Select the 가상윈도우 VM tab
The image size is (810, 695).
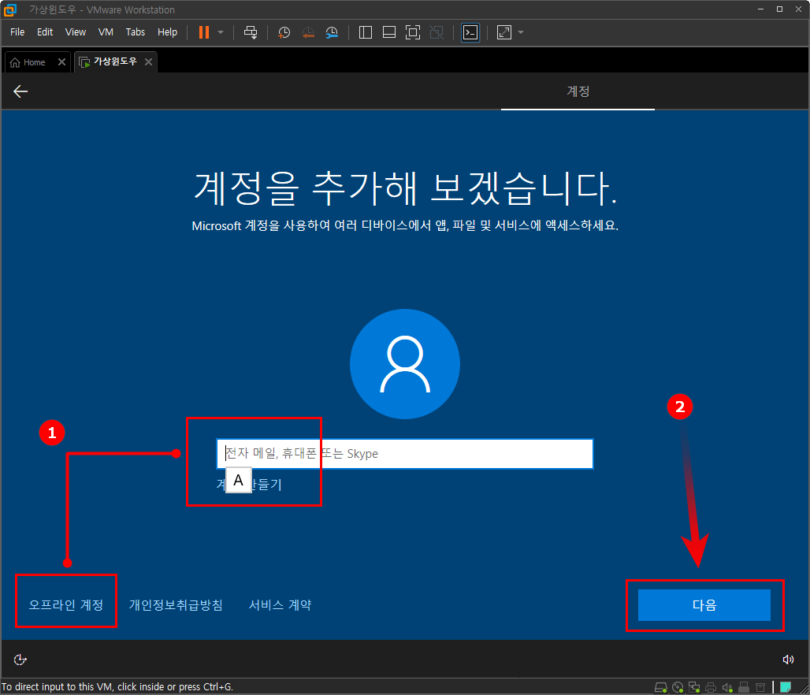109,62
